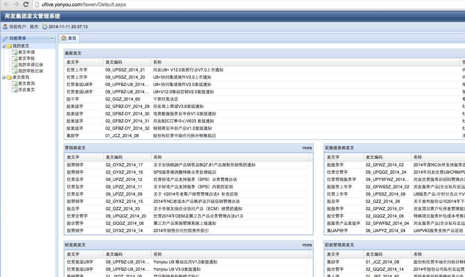Collapse the 我的发文 tree node
Viewport: 465px width, 277px height.
coord(4,46)
